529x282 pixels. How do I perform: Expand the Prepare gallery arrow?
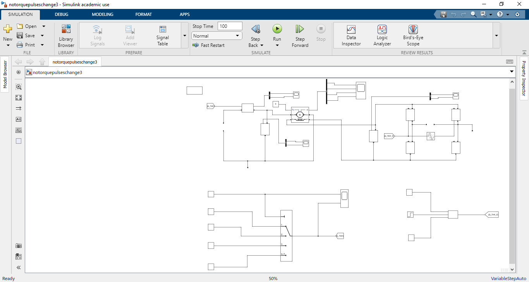185,36
